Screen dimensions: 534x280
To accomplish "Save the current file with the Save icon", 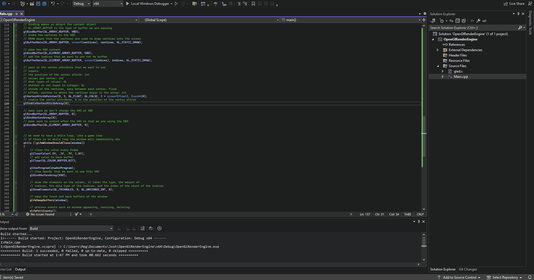I will pyautogui.click(x=38, y=4).
